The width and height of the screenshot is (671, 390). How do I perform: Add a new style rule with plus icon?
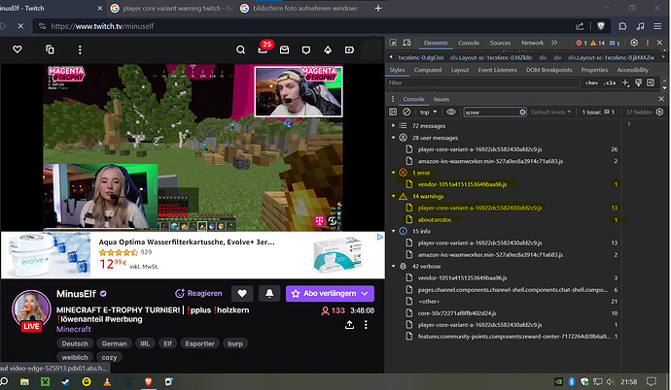(x=625, y=82)
